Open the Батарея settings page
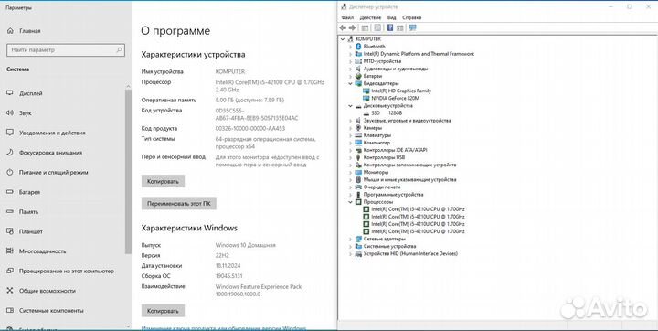658x331 pixels. point(29,192)
